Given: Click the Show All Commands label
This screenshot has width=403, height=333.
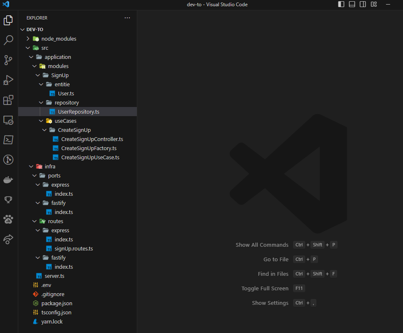Looking at the screenshot, I should point(262,245).
